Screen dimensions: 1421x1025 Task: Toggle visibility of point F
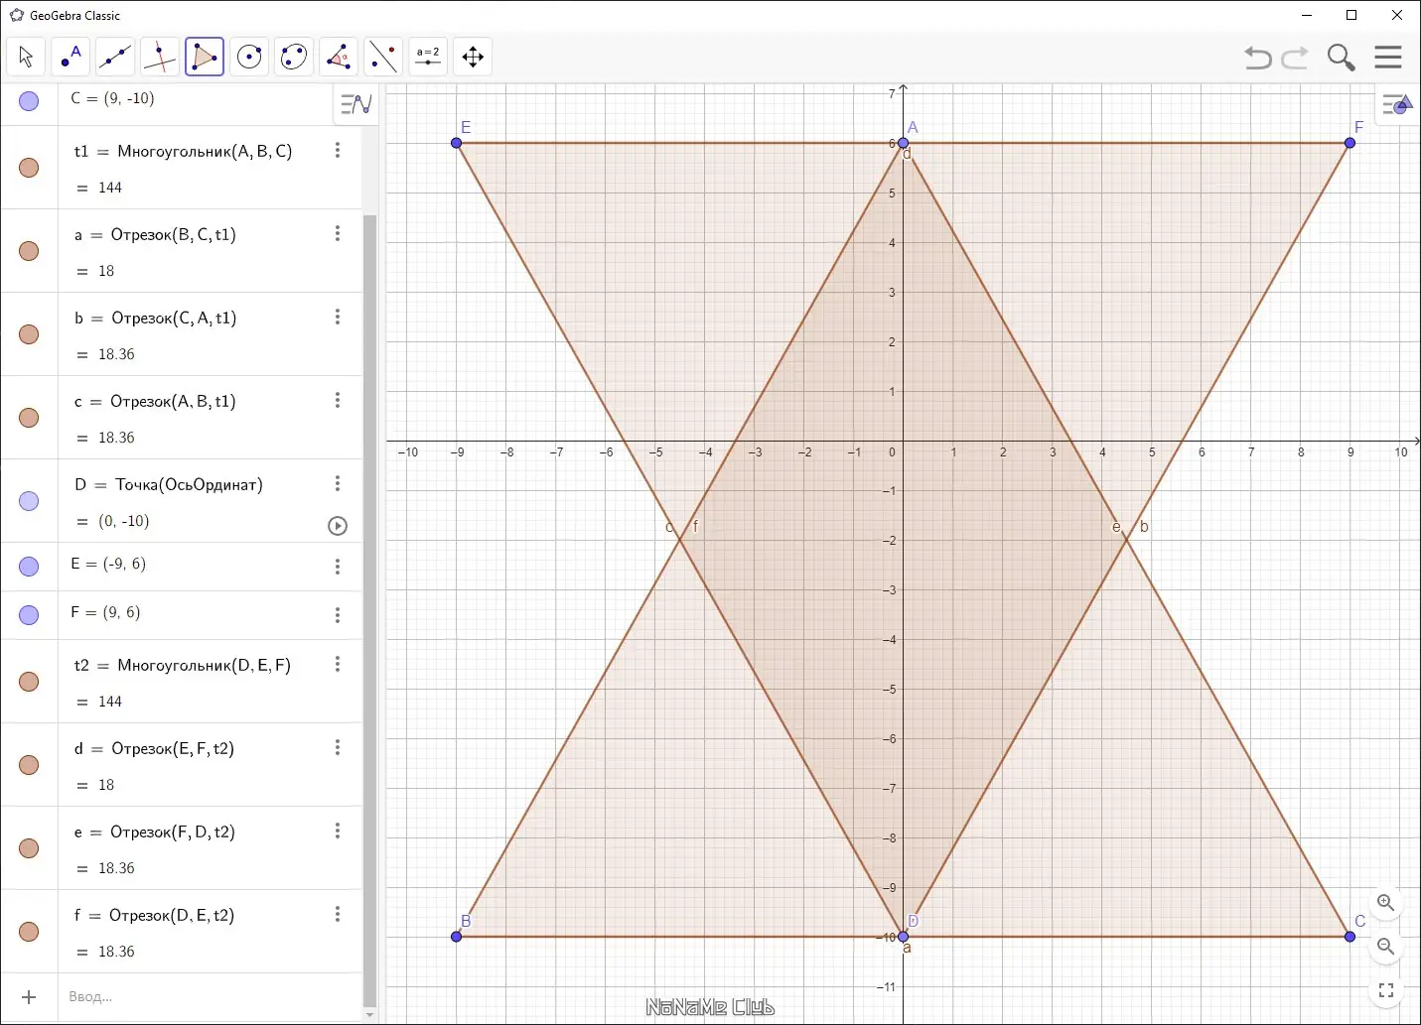pos(29,615)
